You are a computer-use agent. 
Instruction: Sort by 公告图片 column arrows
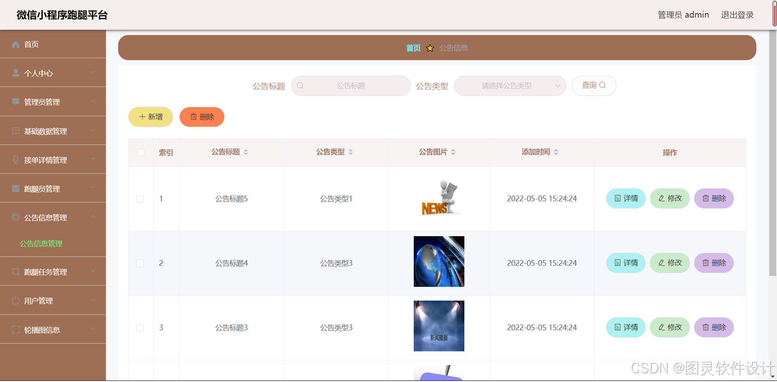pos(453,152)
